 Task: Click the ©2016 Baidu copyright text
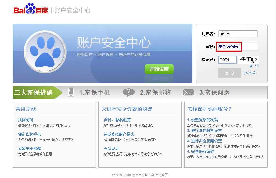click(122, 175)
